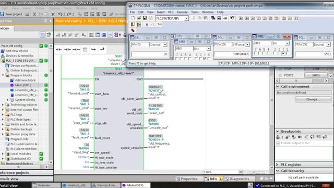Expand the PLC register section

(278, 164)
